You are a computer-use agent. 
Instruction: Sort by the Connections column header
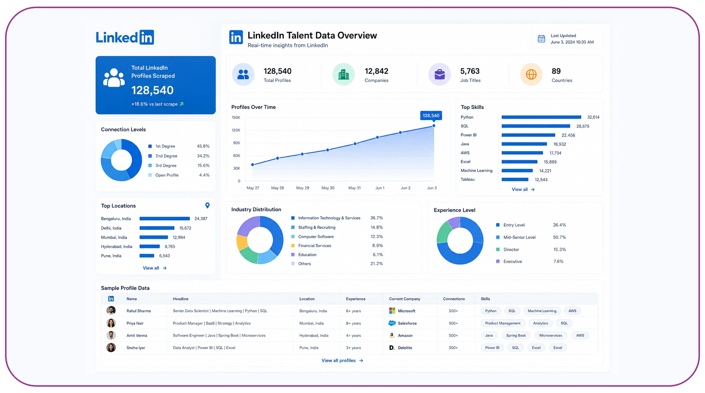(454, 299)
